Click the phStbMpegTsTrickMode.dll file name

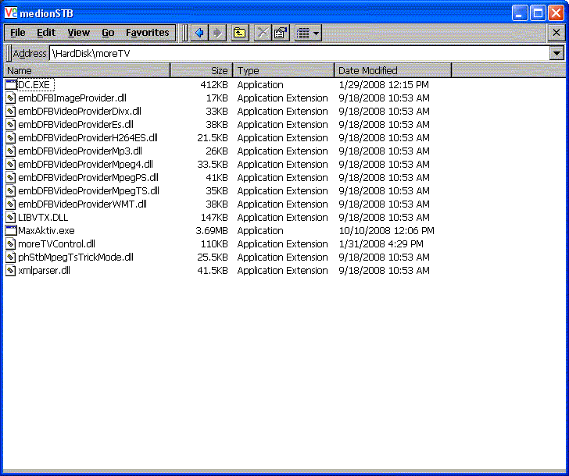(76, 258)
